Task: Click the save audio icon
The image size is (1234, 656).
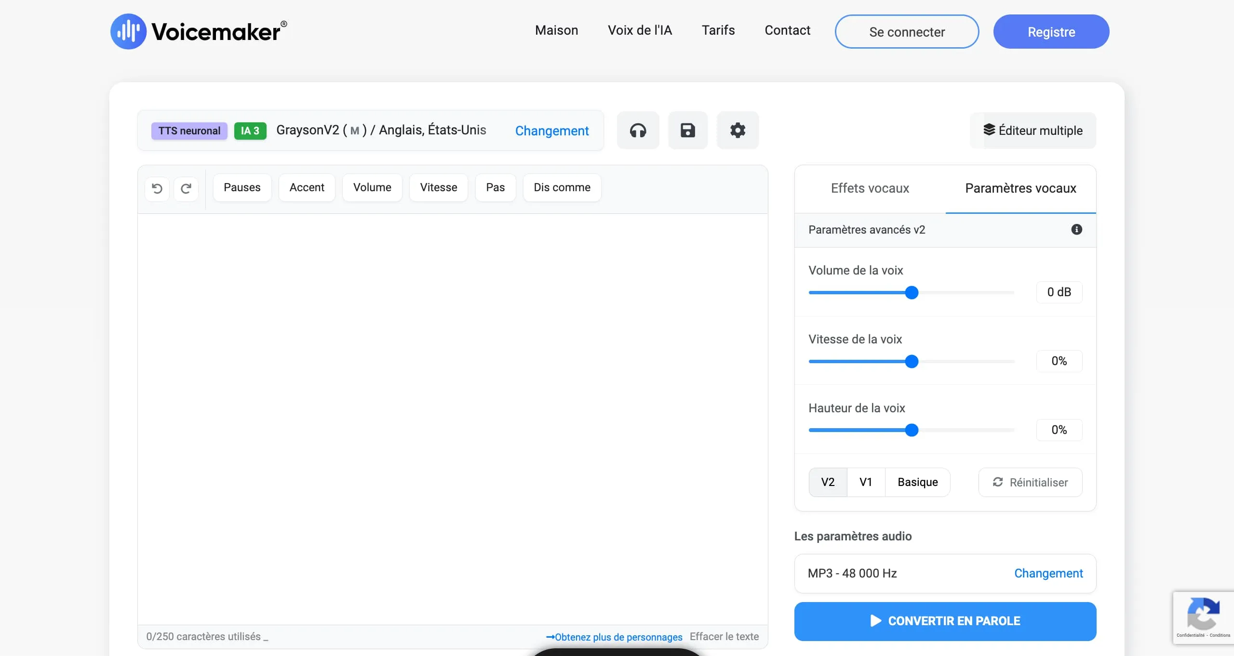Action: coord(687,130)
